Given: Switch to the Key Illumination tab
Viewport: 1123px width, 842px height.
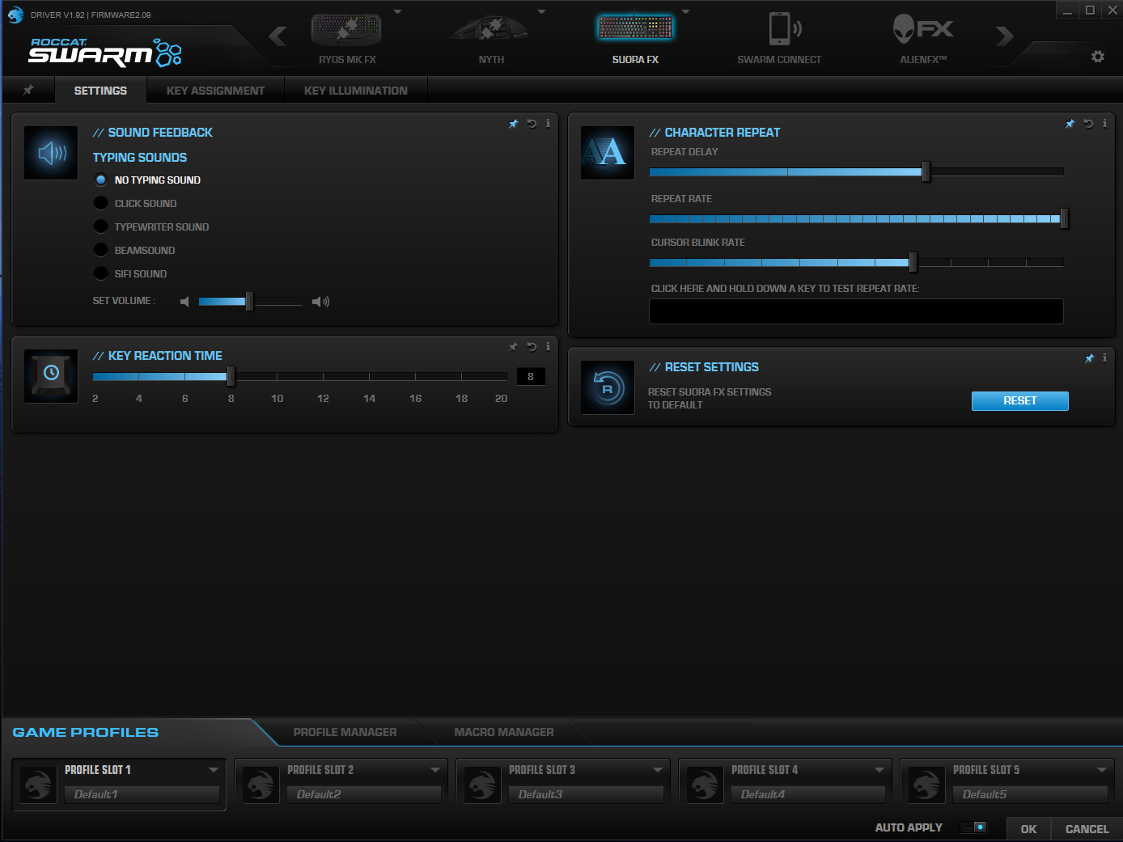Looking at the screenshot, I should tap(356, 91).
